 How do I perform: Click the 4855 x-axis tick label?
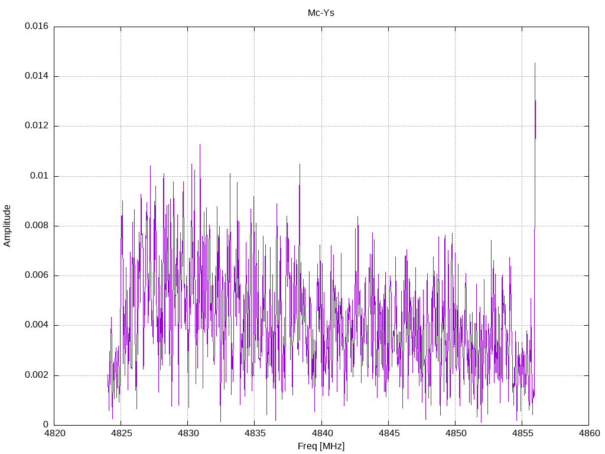(522, 433)
